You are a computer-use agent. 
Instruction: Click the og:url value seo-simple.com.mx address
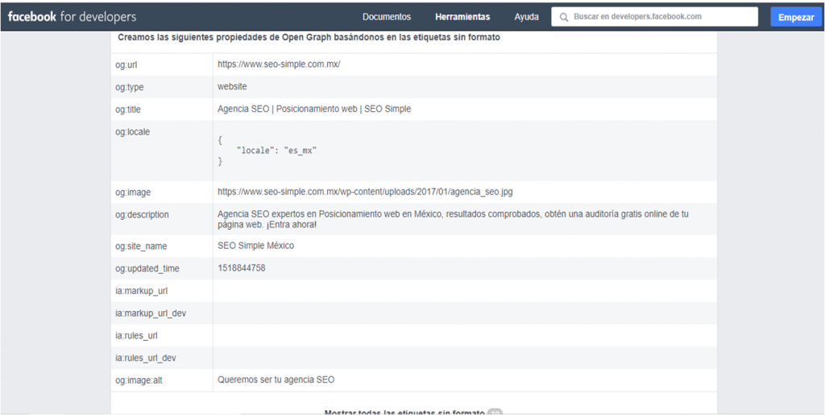click(279, 64)
